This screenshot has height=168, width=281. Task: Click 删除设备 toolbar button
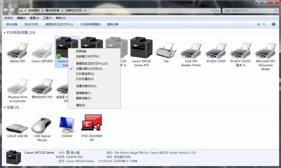pyautogui.click(x=113, y=24)
